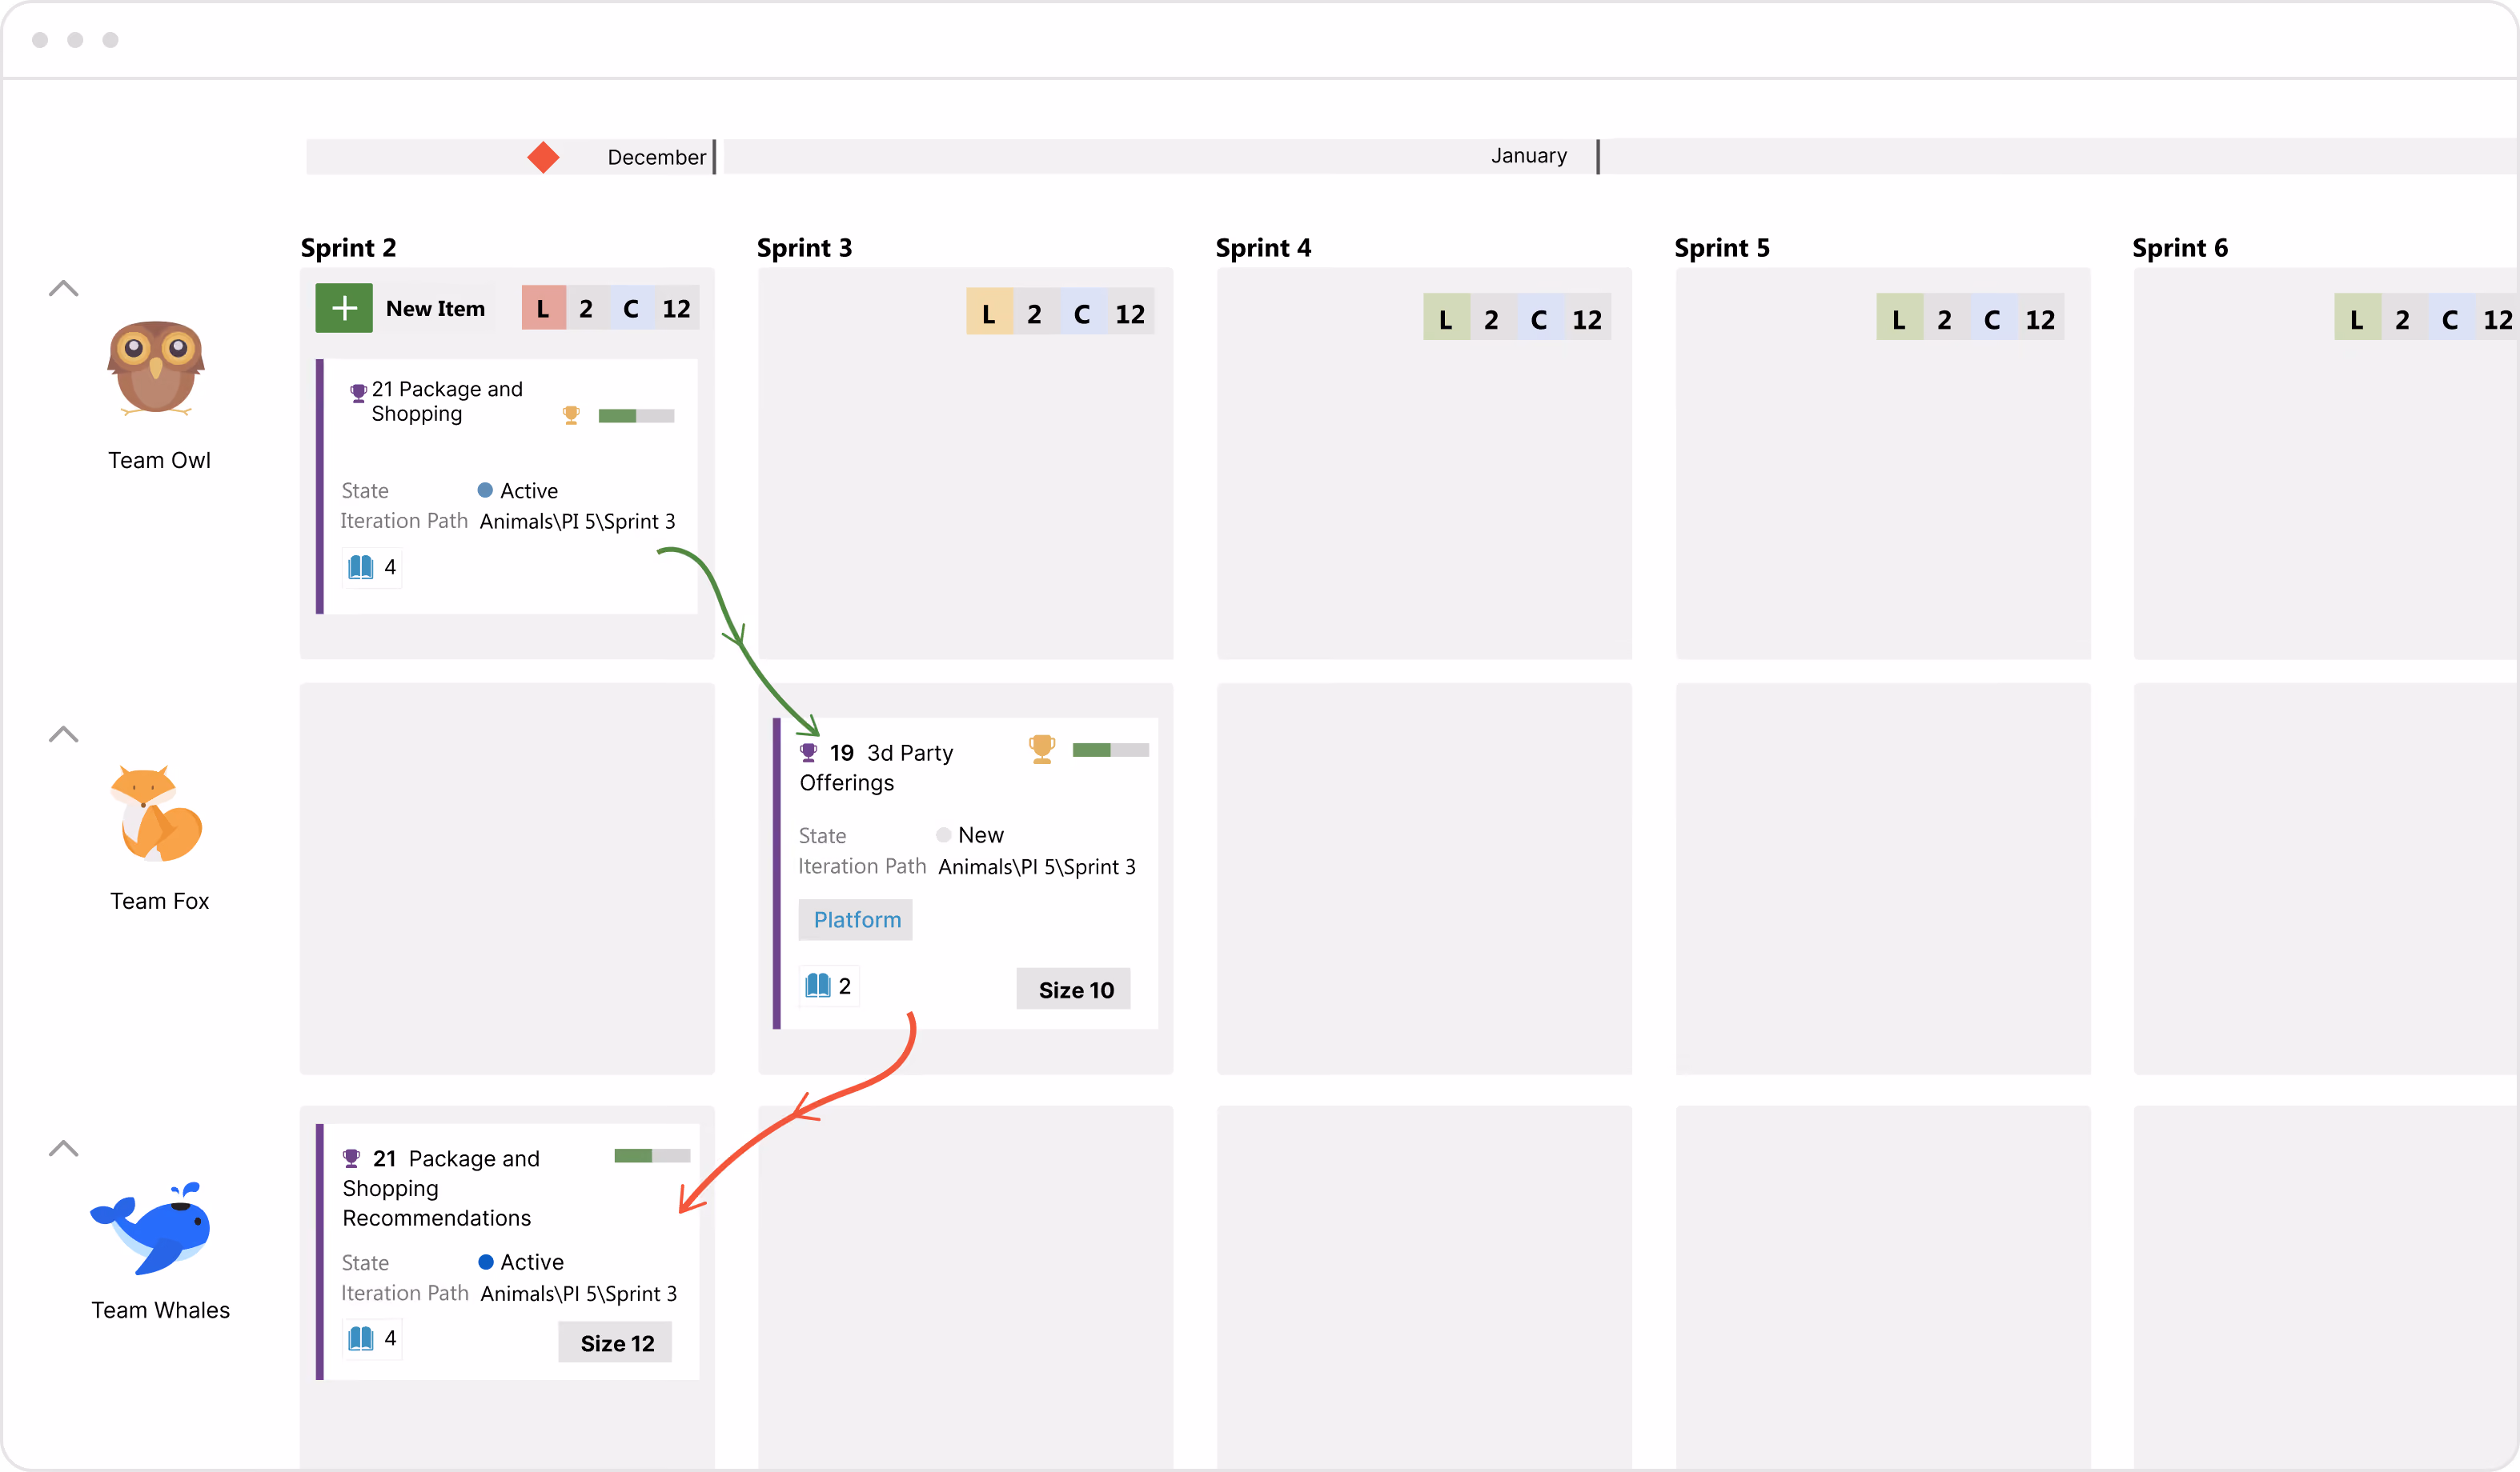Click progress bar on Team Owl card
2520x1472 pixels.
636,416
